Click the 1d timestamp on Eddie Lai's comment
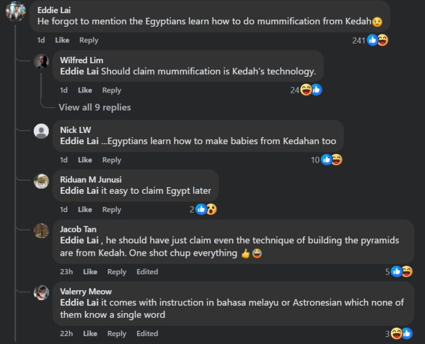Screen dimensions: 425x344 click(x=41, y=40)
